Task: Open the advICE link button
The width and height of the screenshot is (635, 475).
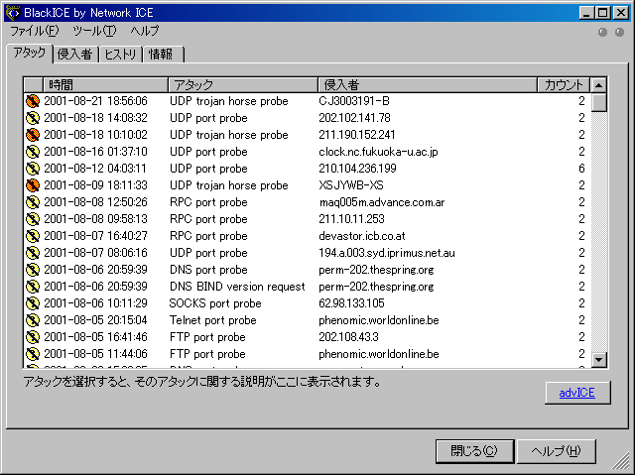Action: [x=577, y=393]
